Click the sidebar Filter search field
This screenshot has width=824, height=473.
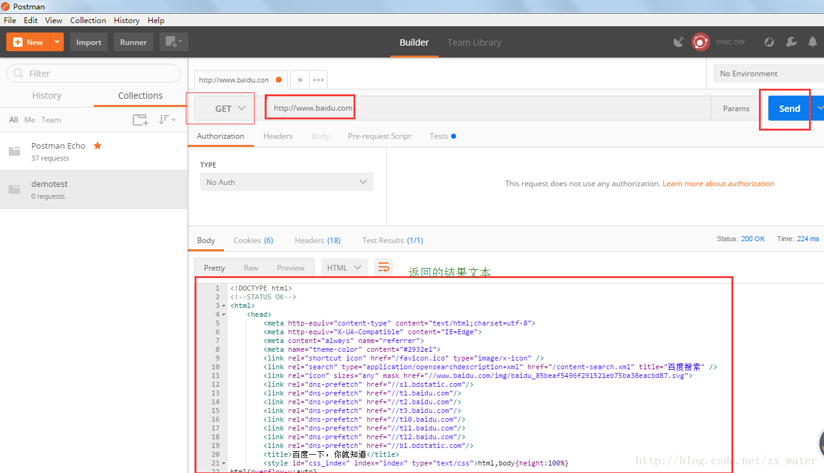click(x=93, y=73)
